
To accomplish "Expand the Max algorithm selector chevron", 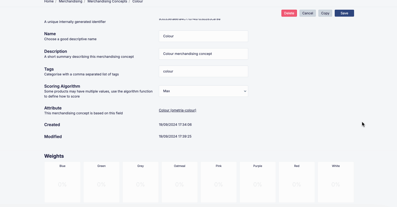I will (245, 91).
